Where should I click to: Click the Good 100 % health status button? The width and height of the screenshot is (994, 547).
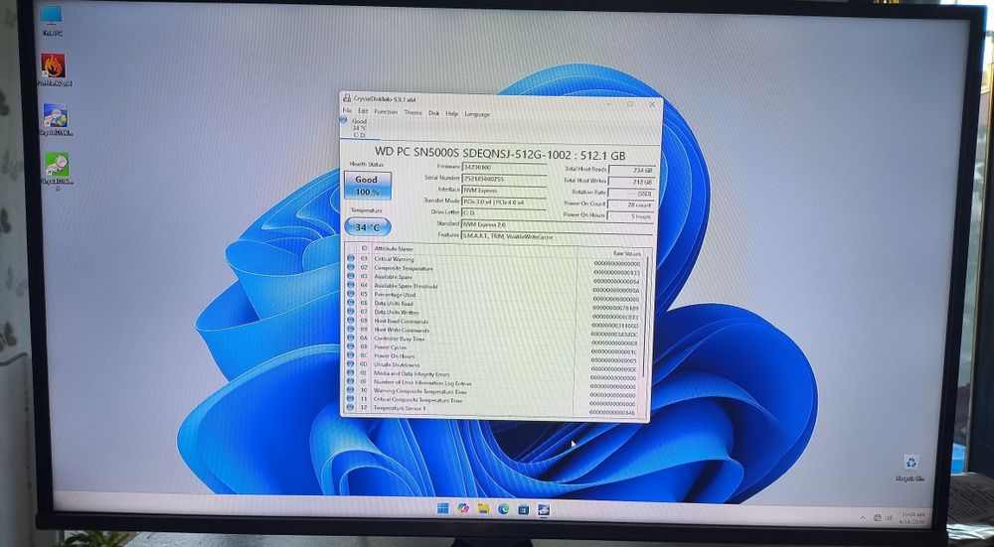tap(368, 186)
